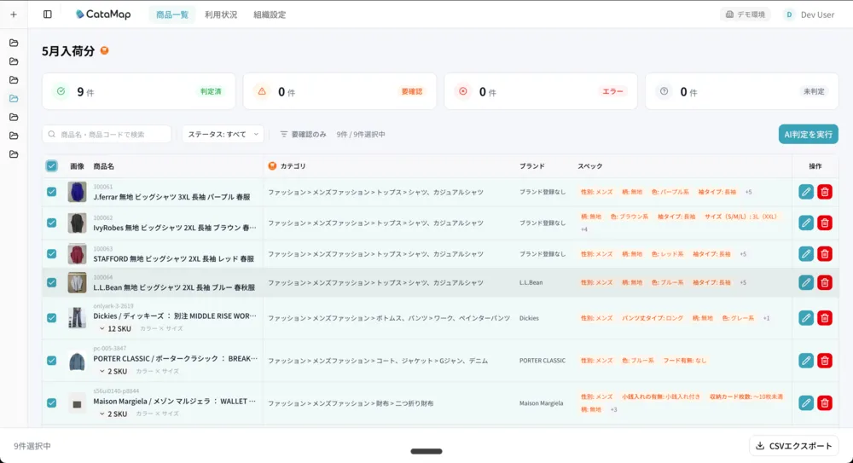853x463 pixels.
Task: Switch to the 利用状況 tab
Action: [221, 14]
